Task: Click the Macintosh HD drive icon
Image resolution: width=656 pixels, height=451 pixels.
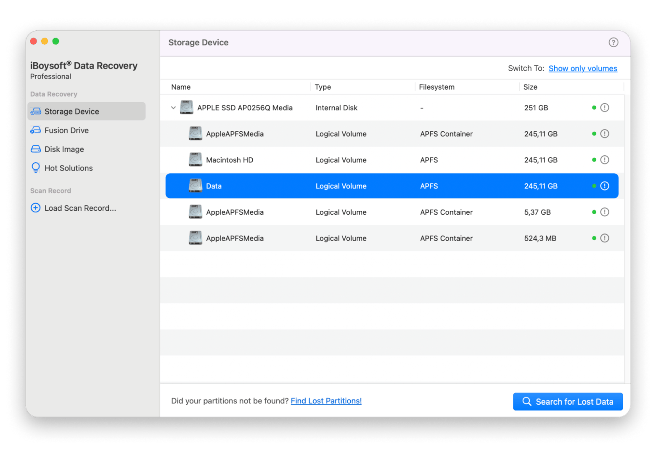Action: click(195, 159)
